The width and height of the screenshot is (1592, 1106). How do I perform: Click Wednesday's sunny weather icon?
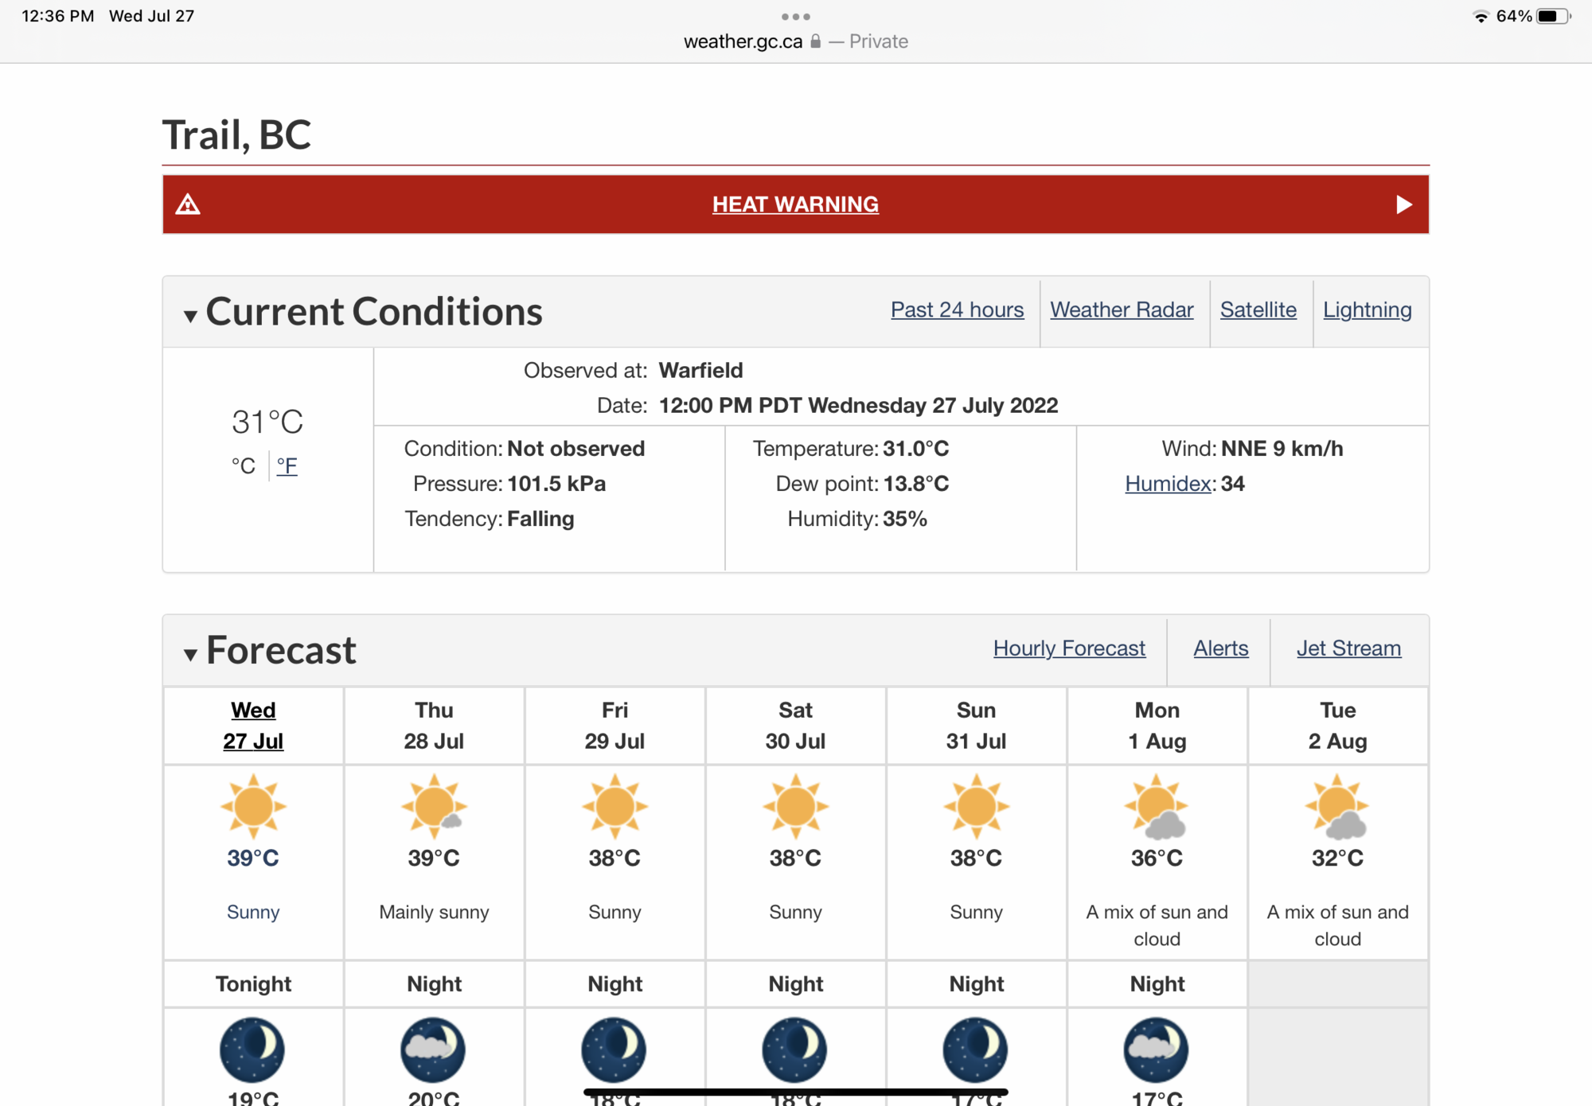(253, 806)
